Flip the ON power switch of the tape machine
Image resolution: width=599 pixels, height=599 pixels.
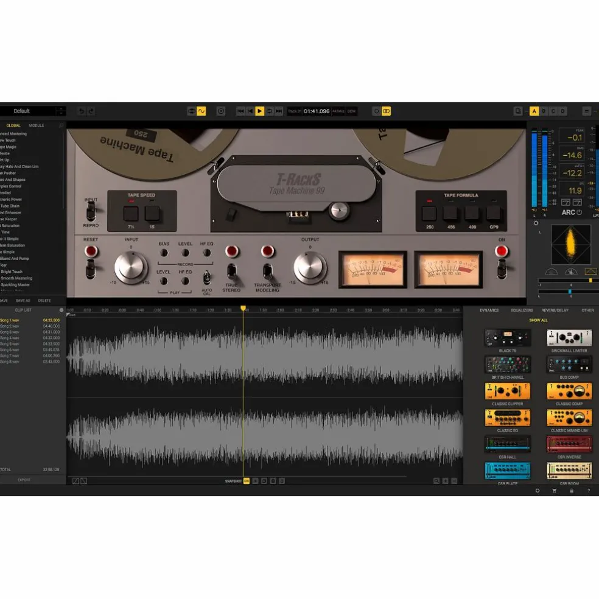(502, 268)
